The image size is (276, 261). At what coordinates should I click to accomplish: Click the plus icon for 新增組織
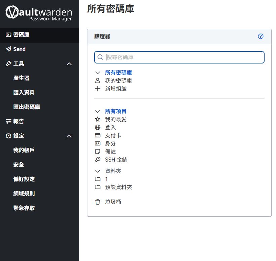click(98, 89)
